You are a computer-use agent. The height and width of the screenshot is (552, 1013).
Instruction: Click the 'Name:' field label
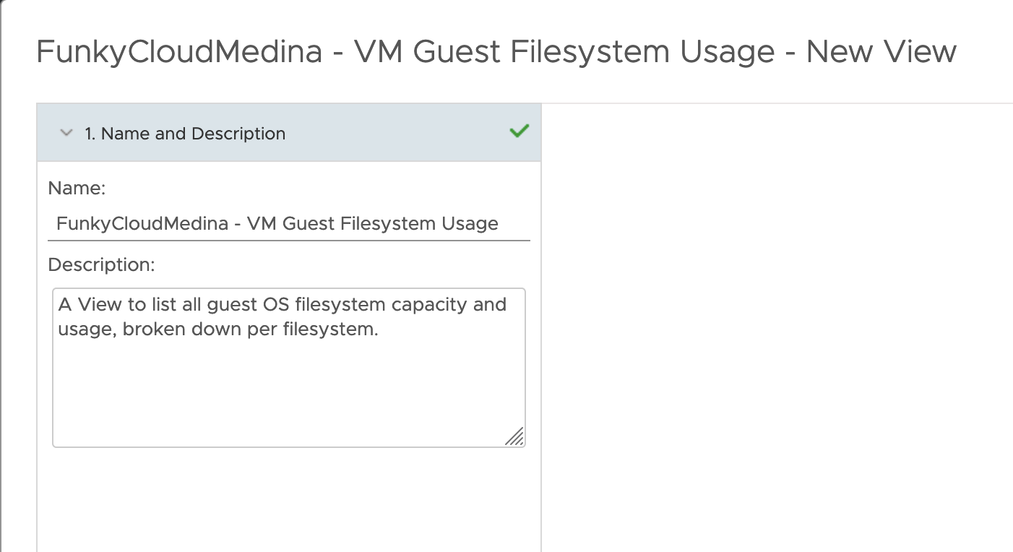click(x=77, y=189)
